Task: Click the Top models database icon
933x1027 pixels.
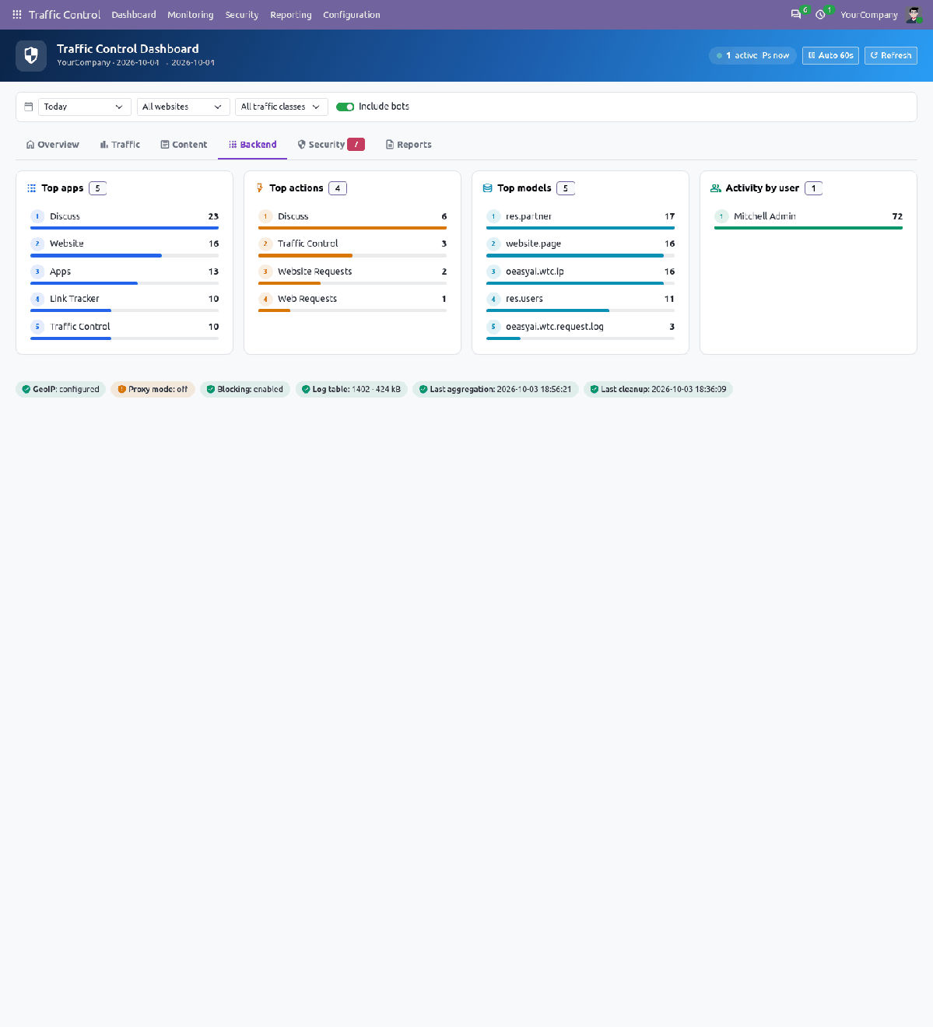Action: tap(487, 188)
